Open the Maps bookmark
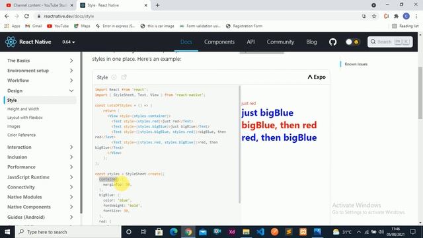The width and height of the screenshot is (423, 238). point(82,26)
